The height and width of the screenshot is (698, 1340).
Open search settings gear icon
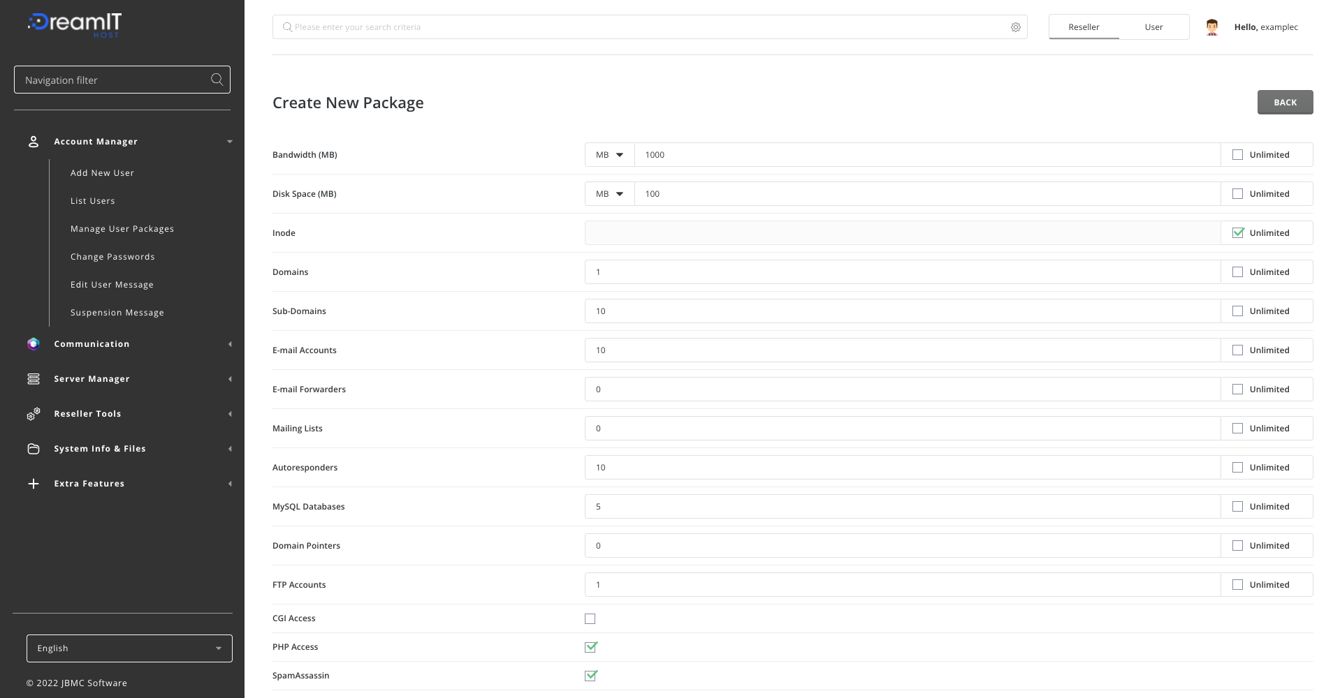click(x=1015, y=27)
